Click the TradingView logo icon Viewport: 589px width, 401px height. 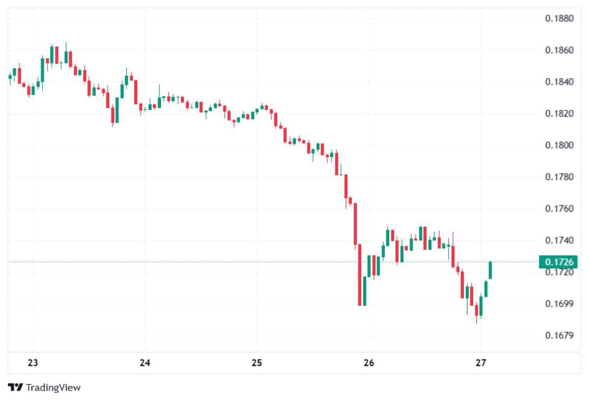[x=16, y=387]
